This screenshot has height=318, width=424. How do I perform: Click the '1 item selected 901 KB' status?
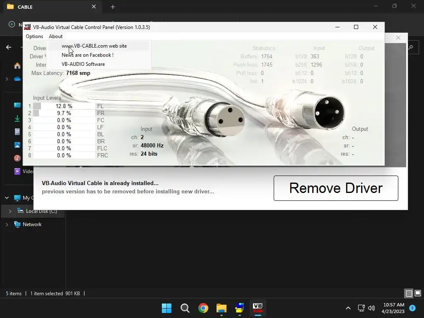pyautogui.click(x=55, y=294)
